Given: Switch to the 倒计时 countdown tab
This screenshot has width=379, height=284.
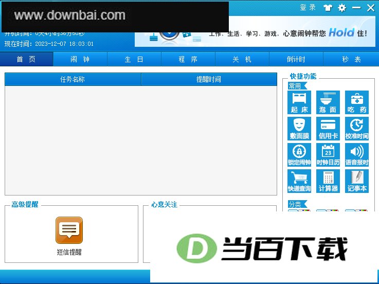Looking at the screenshot, I should point(296,59).
